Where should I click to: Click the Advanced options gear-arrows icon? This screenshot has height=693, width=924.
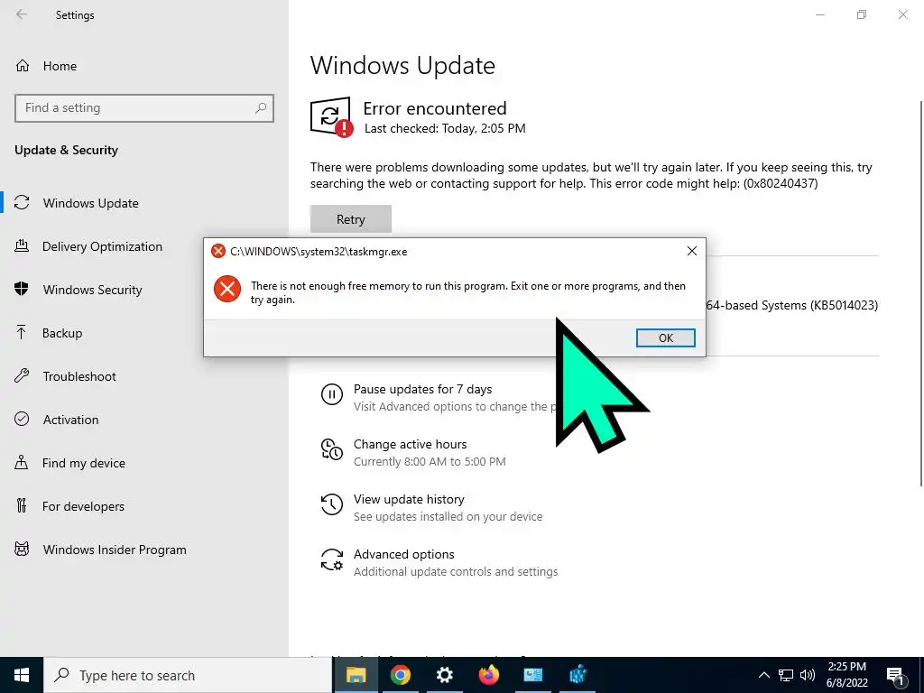pyautogui.click(x=332, y=559)
